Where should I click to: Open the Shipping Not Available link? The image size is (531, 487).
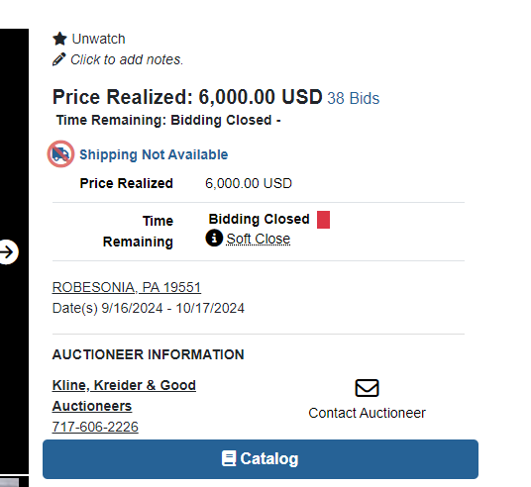tap(154, 154)
